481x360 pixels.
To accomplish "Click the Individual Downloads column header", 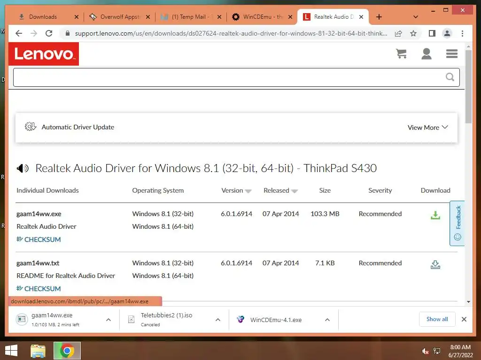I will [x=47, y=190].
